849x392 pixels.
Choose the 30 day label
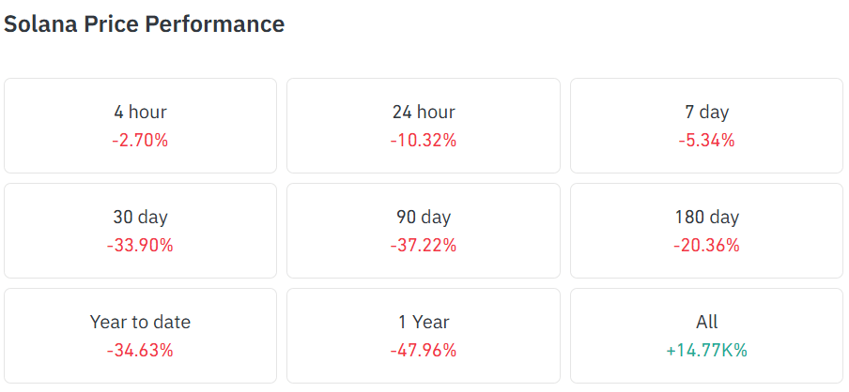pos(140,217)
